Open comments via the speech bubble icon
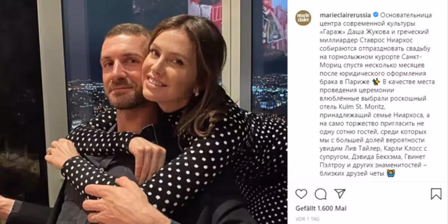 point(320,194)
